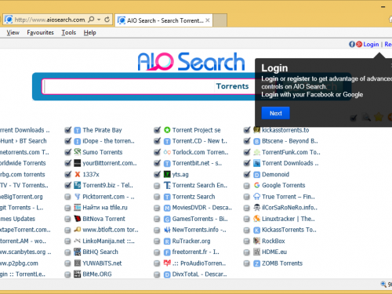Click the Google Torrents G icon
This screenshot has width=392, height=294.
(257, 185)
